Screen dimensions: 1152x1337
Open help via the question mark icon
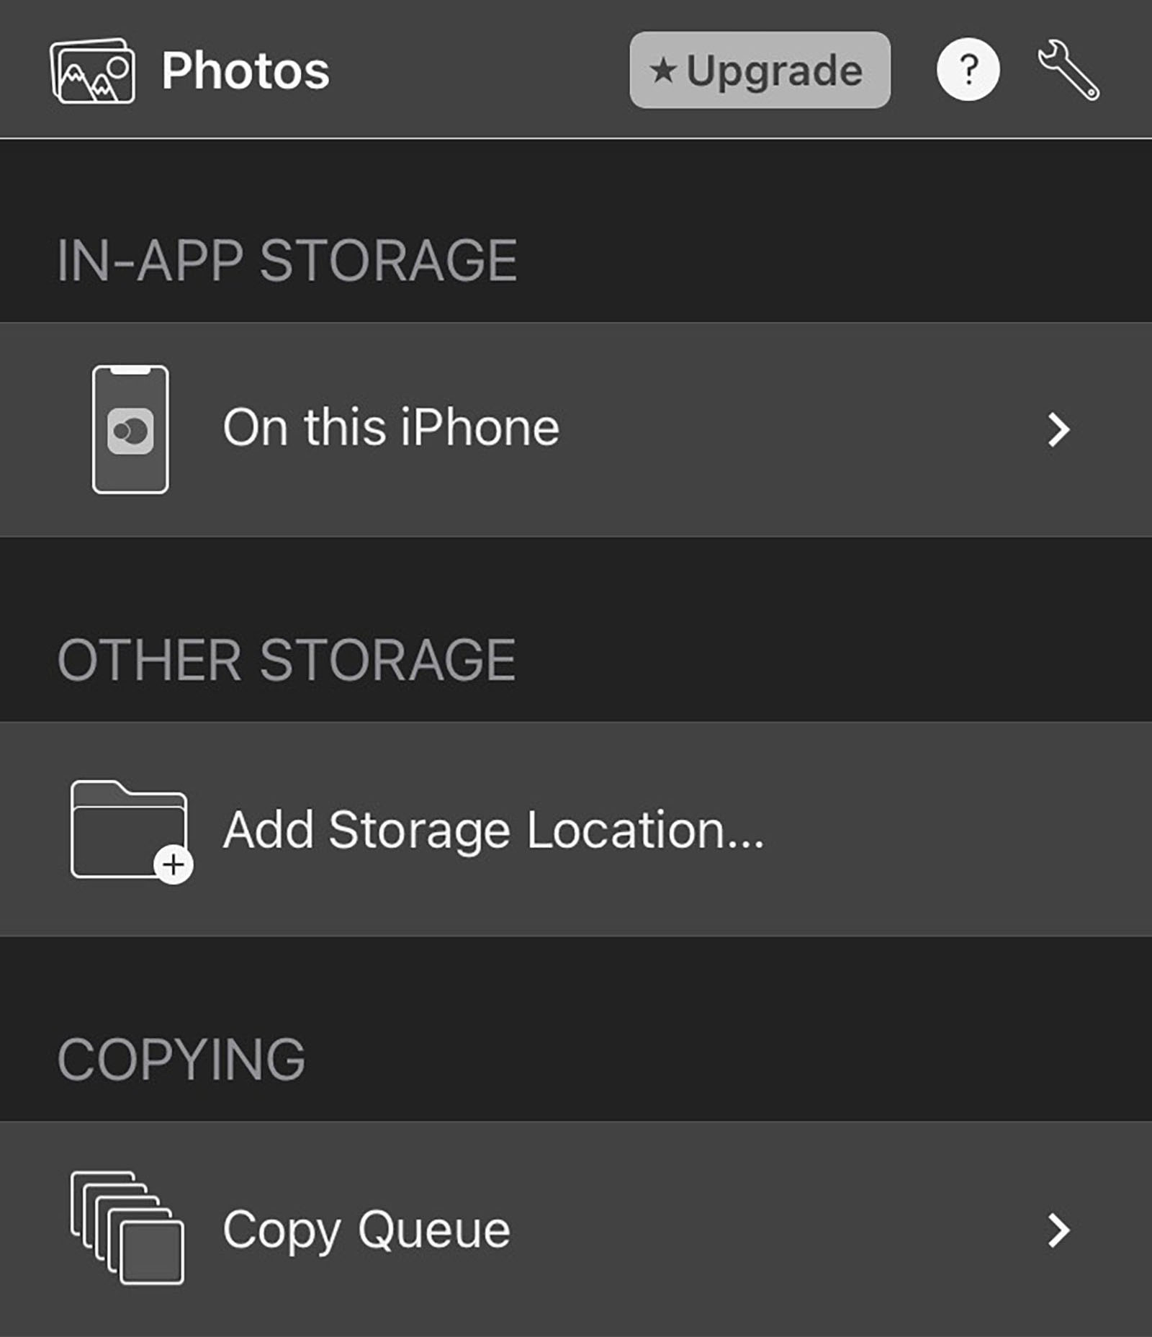click(968, 70)
